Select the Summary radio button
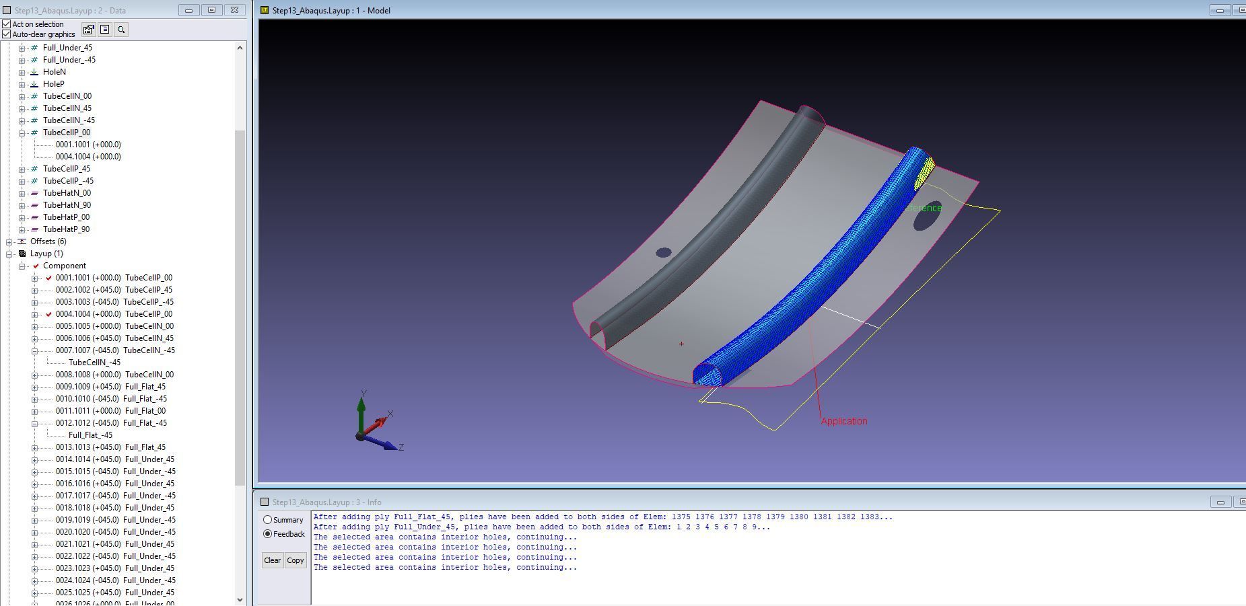This screenshot has height=606, width=1246. point(268,520)
